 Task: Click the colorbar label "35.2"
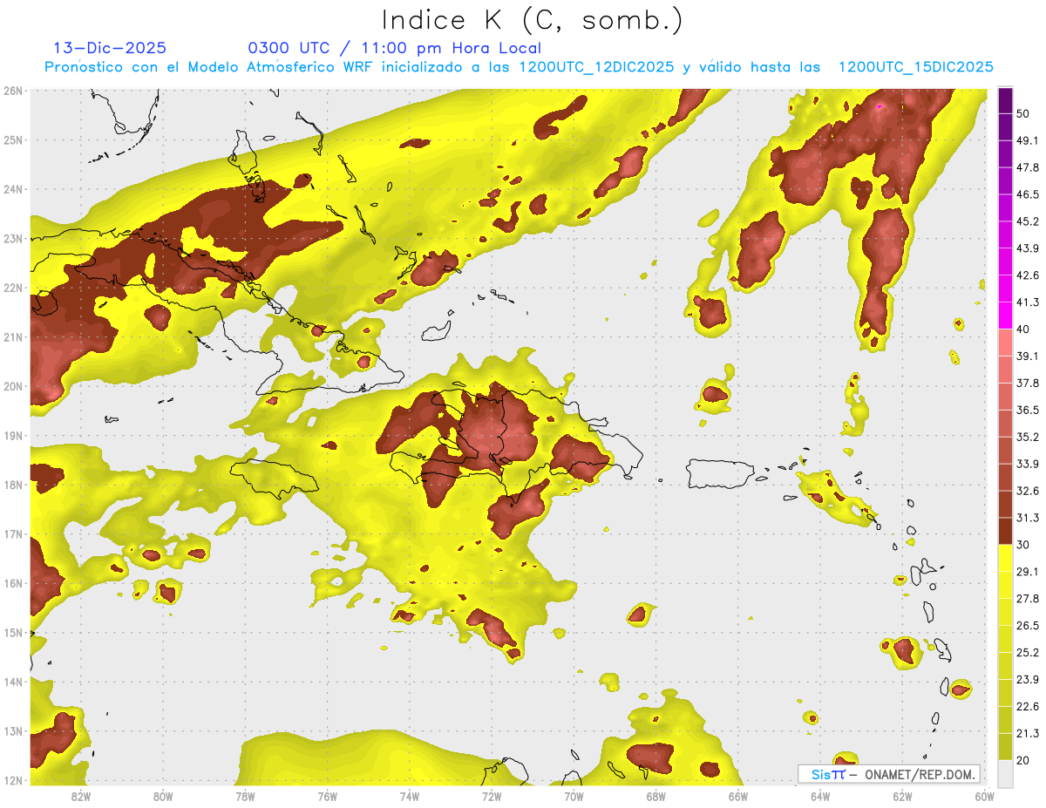click(x=1028, y=437)
